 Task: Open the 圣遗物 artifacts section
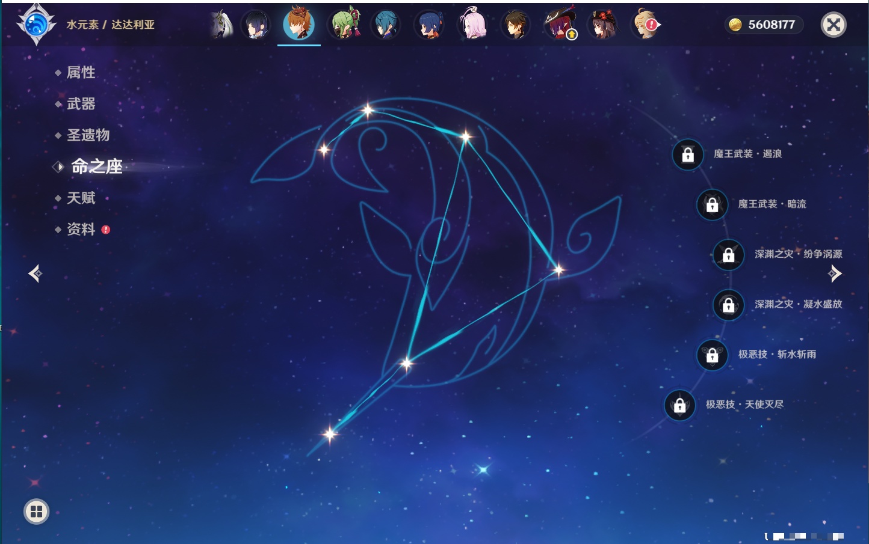[88, 135]
